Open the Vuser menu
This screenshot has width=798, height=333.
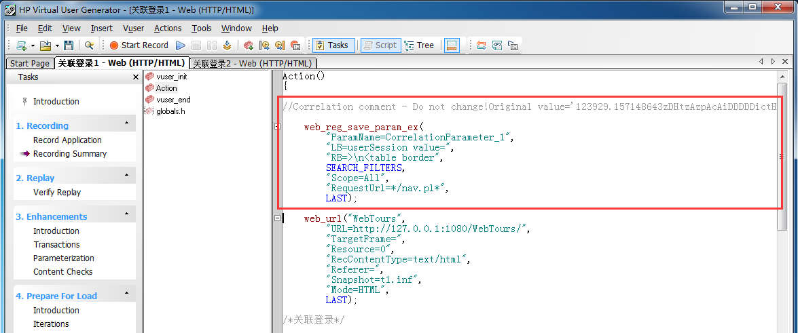pos(133,28)
